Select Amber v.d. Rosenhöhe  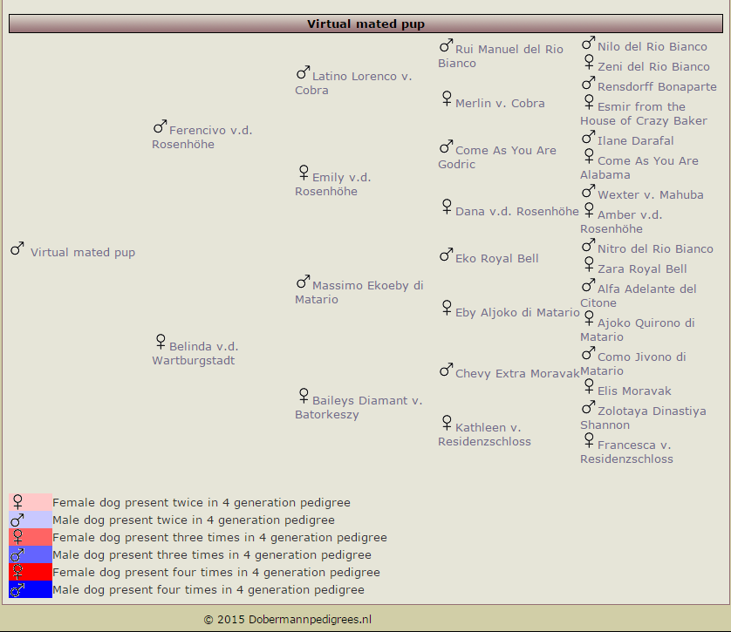point(621,221)
